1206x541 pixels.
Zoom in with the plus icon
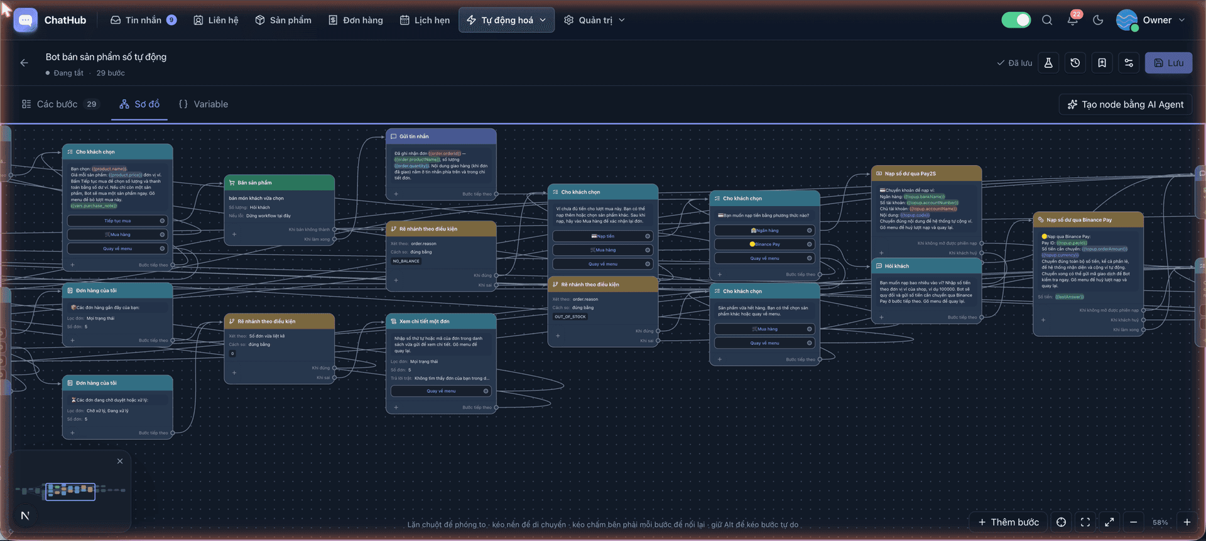(1187, 522)
